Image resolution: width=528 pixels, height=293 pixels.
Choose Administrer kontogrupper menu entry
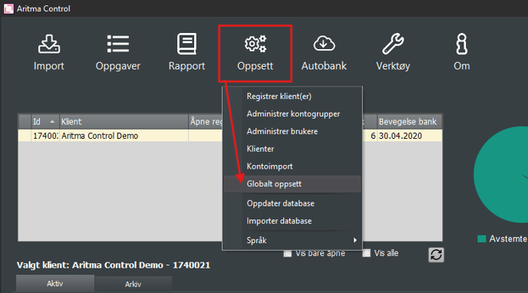(x=292, y=114)
